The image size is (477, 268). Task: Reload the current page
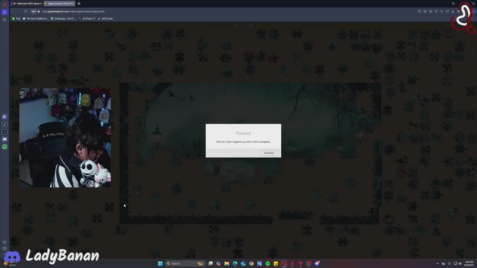click(x=26, y=11)
